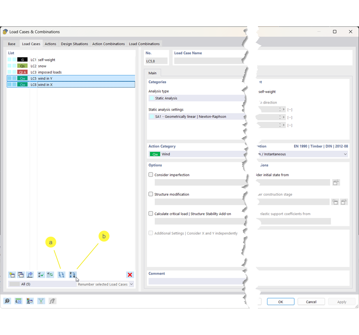359x335 pixels.
Task: Click the import load case icon
Action: pyautogui.click(x=30, y=275)
